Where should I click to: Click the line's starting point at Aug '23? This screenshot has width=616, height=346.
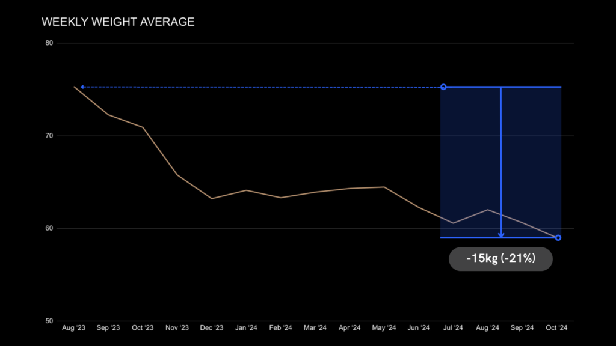coord(74,87)
